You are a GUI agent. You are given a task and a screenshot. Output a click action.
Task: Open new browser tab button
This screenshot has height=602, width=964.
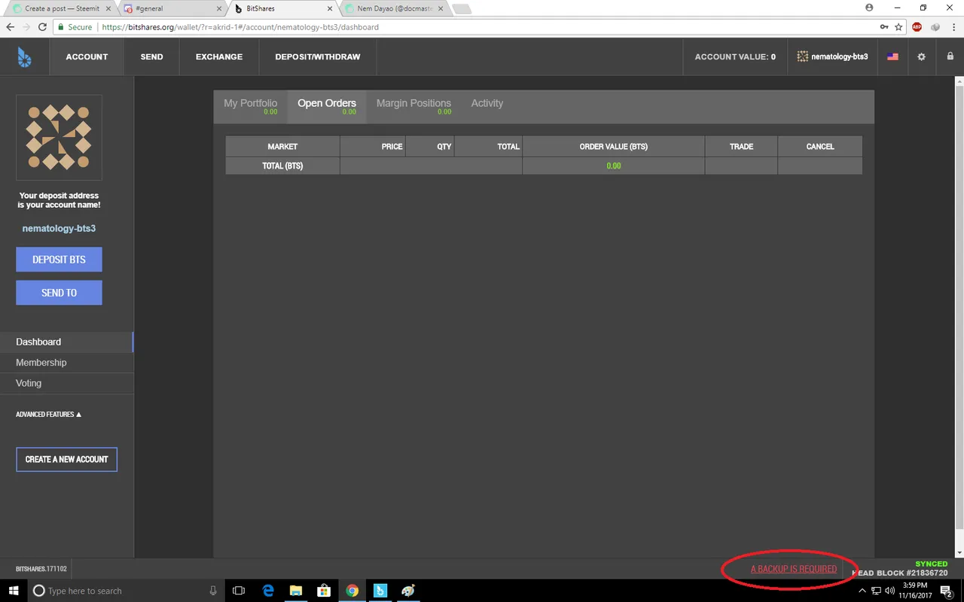pyautogui.click(x=462, y=9)
